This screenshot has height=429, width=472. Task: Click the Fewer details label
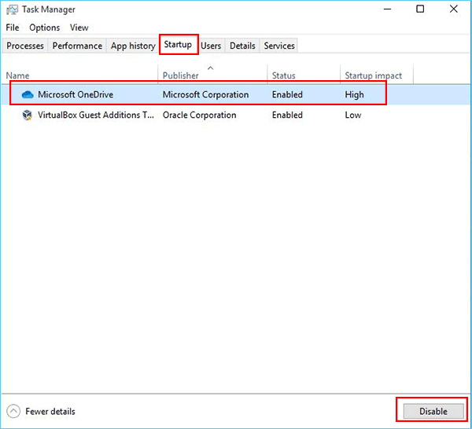(x=50, y=411)
